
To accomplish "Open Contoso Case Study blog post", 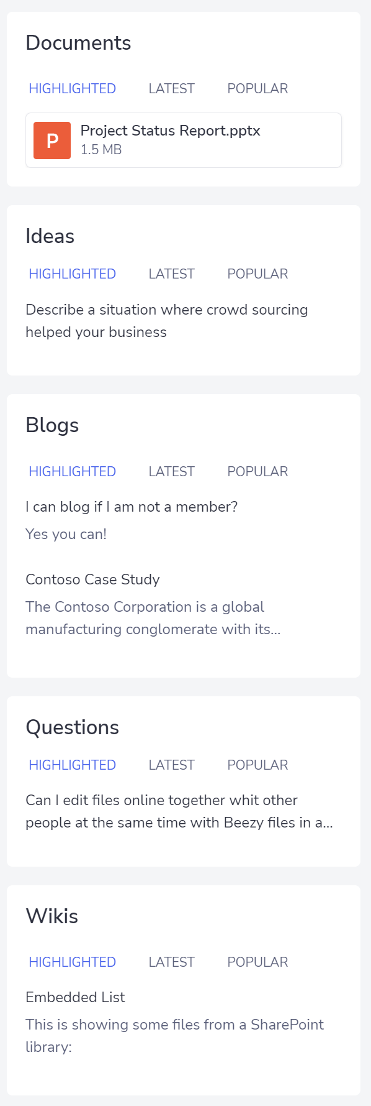I will pos(93,579).
